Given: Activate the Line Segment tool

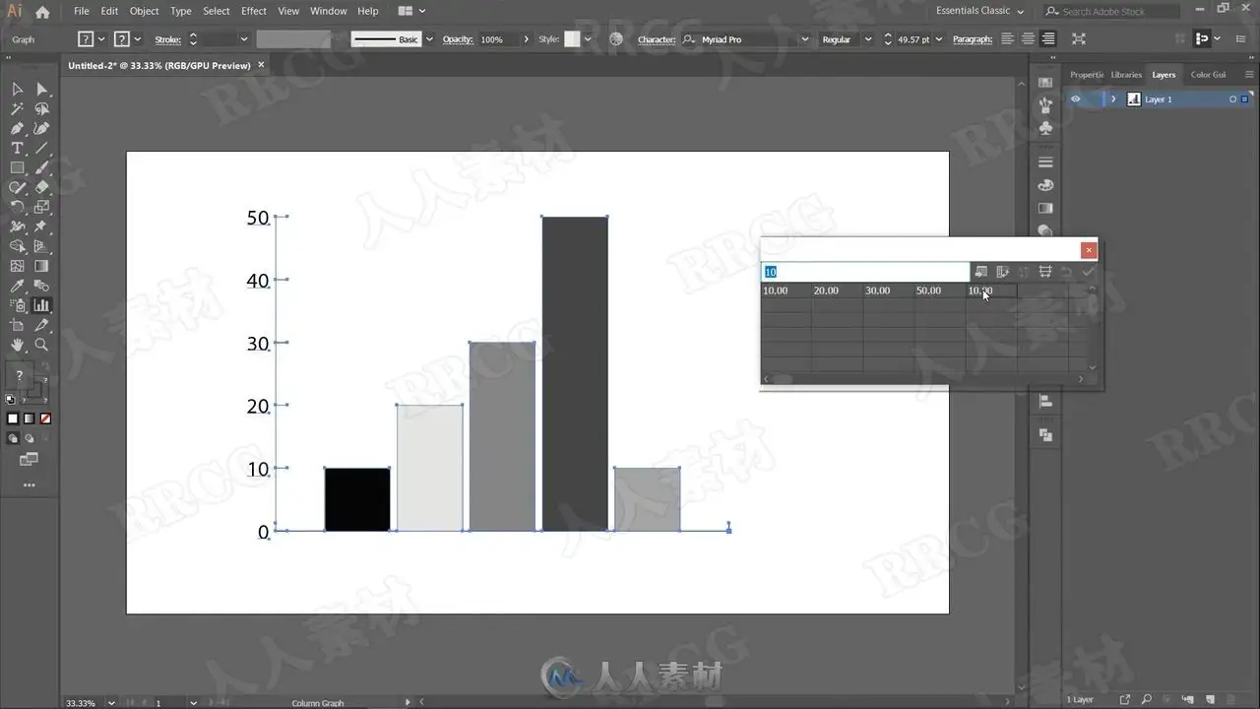Looking at the screenshot, I should click(41, 148).
